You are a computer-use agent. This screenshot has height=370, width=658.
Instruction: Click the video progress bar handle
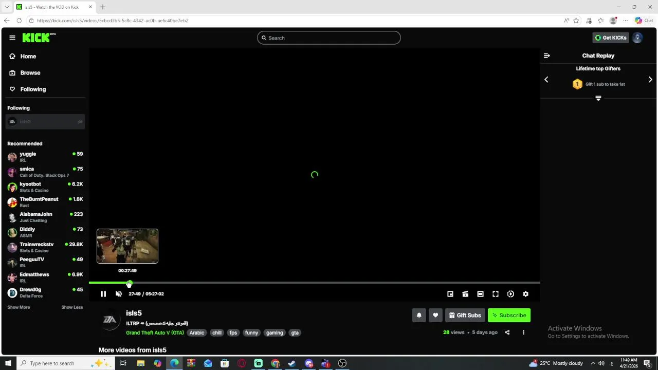click(129, 283)
